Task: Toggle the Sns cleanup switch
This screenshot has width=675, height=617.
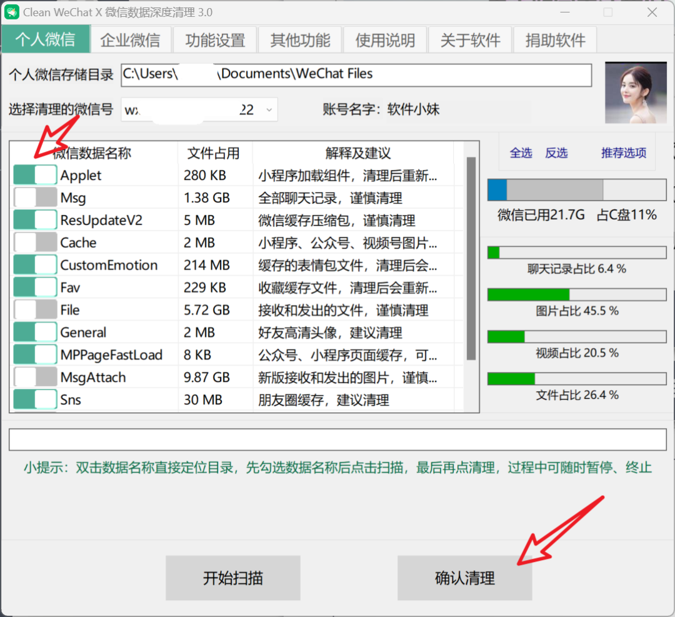Action: [x=35, y=399]
